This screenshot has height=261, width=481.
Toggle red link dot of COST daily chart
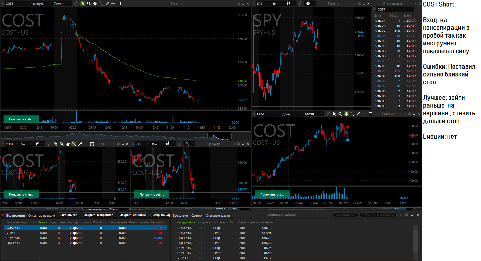tap(254, 114)
